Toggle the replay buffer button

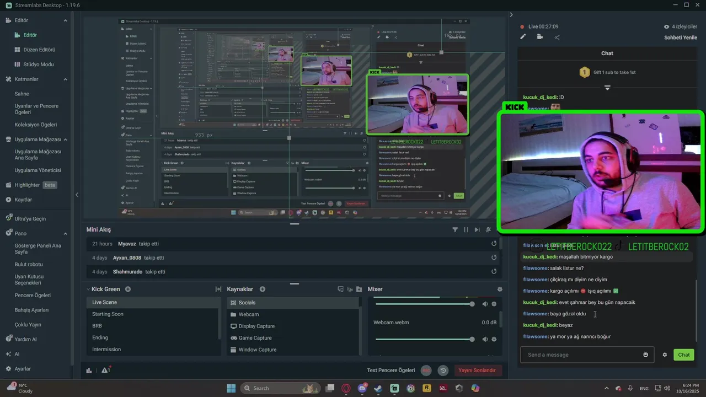(442, 371)
